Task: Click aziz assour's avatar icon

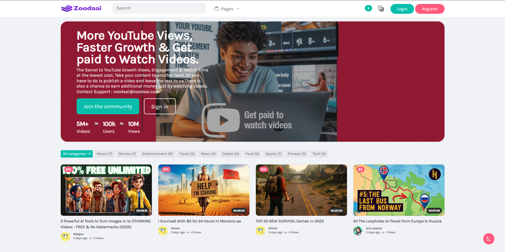Action: (358, 231)
